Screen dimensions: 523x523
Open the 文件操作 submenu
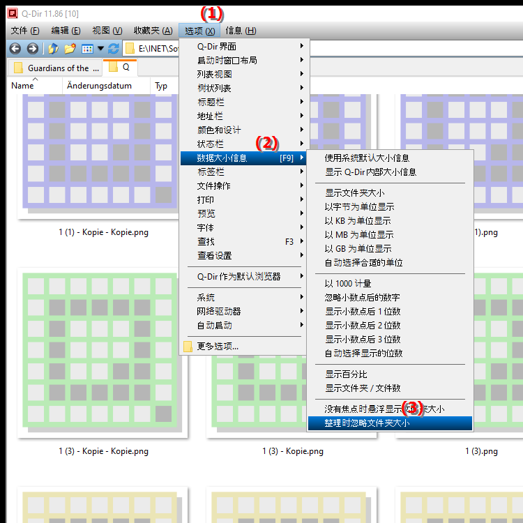click(x=243, y=185)
